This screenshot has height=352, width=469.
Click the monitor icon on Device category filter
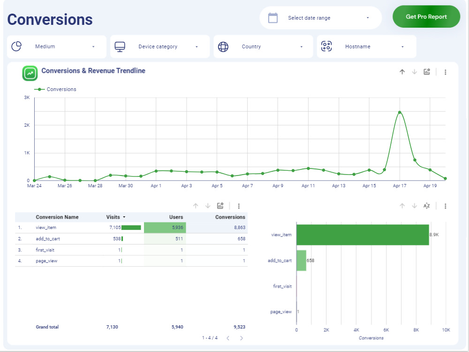click(120, 46)
